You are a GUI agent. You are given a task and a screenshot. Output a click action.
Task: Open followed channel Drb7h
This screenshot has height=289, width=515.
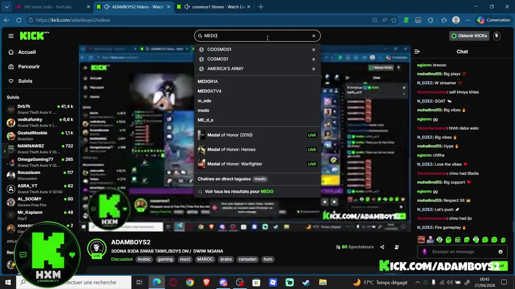tap(40, 109)
